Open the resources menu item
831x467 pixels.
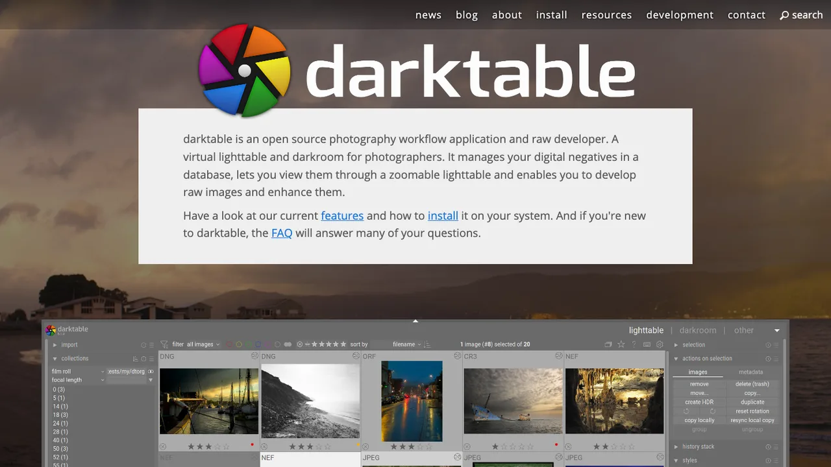click(606, 15)
